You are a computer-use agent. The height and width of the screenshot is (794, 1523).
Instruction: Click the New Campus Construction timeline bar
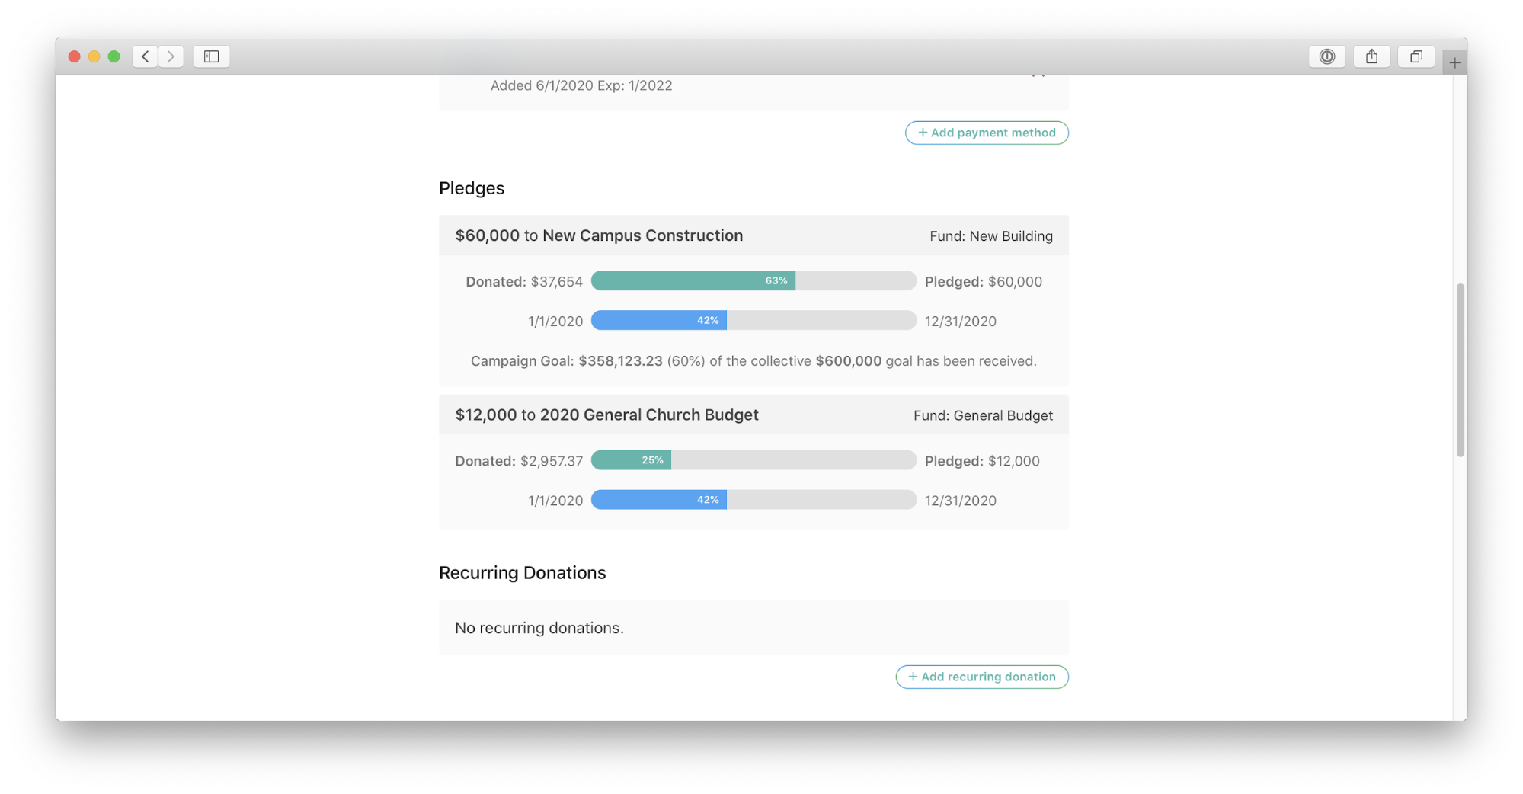[x=754, y=321]
